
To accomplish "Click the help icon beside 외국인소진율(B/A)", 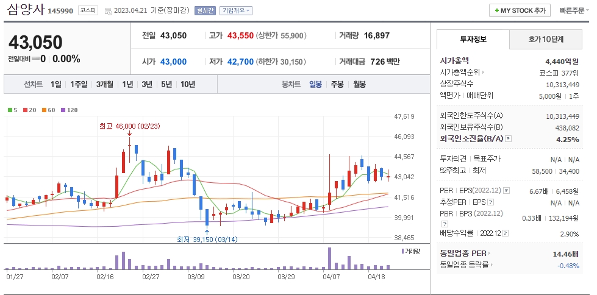I will [509, 139].
